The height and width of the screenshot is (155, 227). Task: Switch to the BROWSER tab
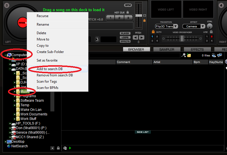coord(136,50)
